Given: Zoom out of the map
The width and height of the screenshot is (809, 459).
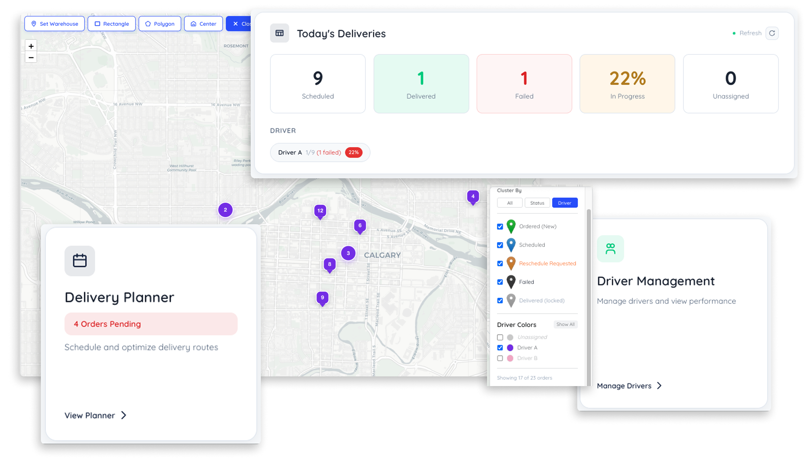Looking at the screenshot, I should click(30, 57).
